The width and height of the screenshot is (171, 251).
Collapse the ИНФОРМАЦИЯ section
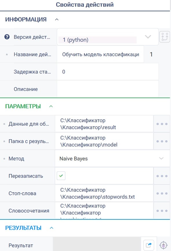coord(57,19)
